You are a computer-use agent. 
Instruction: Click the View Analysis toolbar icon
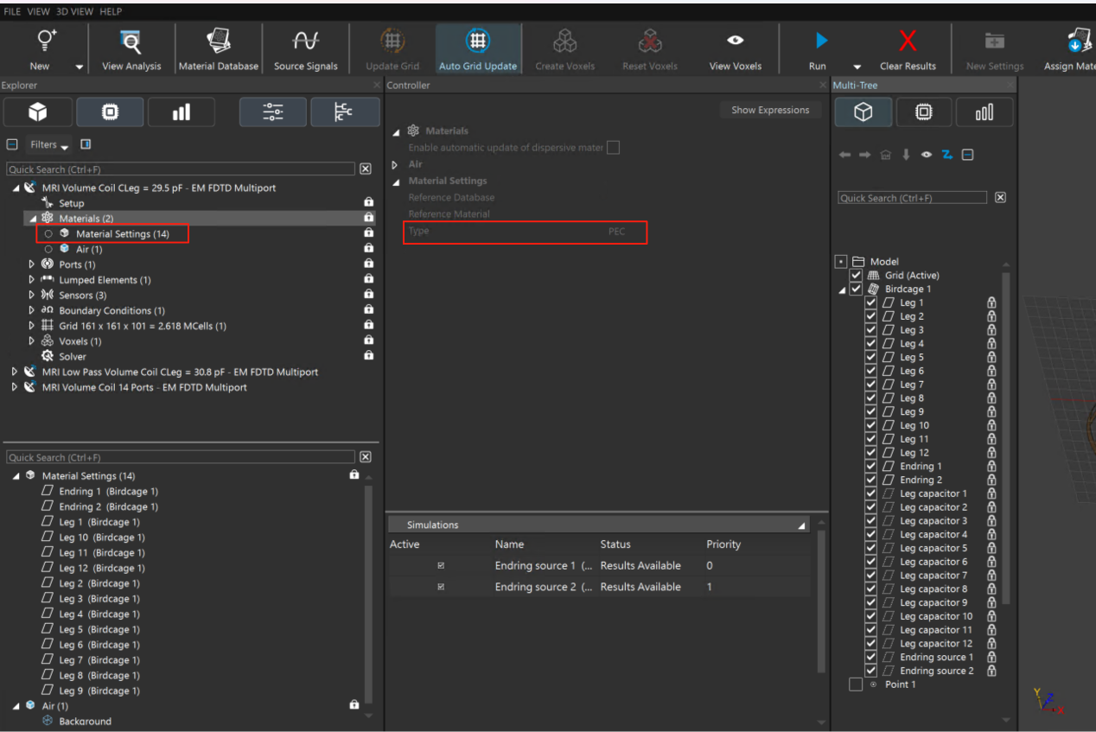point(131,41)
